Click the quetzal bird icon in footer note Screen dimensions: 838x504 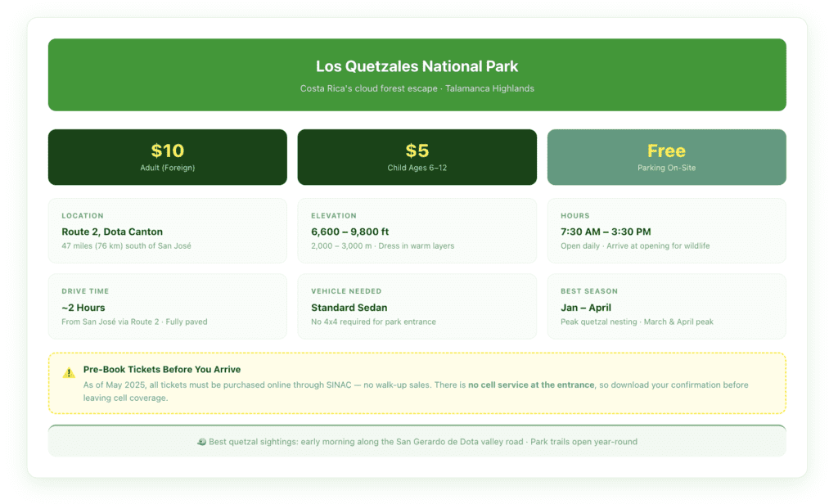point(200,441)
